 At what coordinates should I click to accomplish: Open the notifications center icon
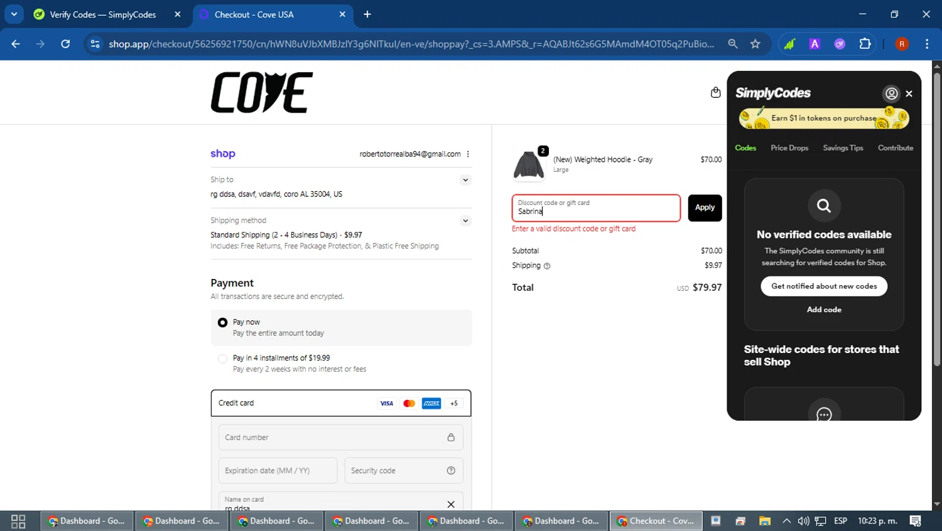(x=916, y=521)
